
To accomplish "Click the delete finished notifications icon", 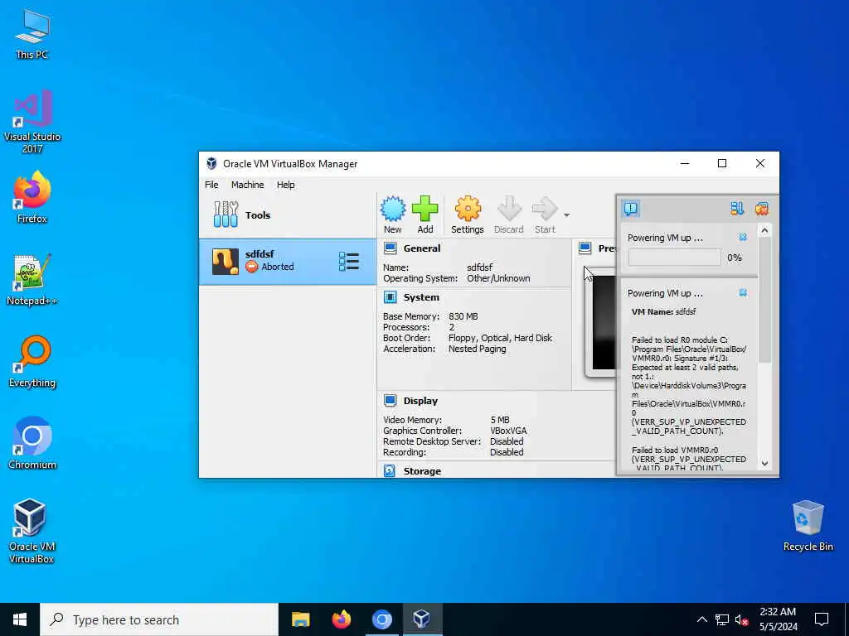I will pyautogui.click(x=762, y=208).
